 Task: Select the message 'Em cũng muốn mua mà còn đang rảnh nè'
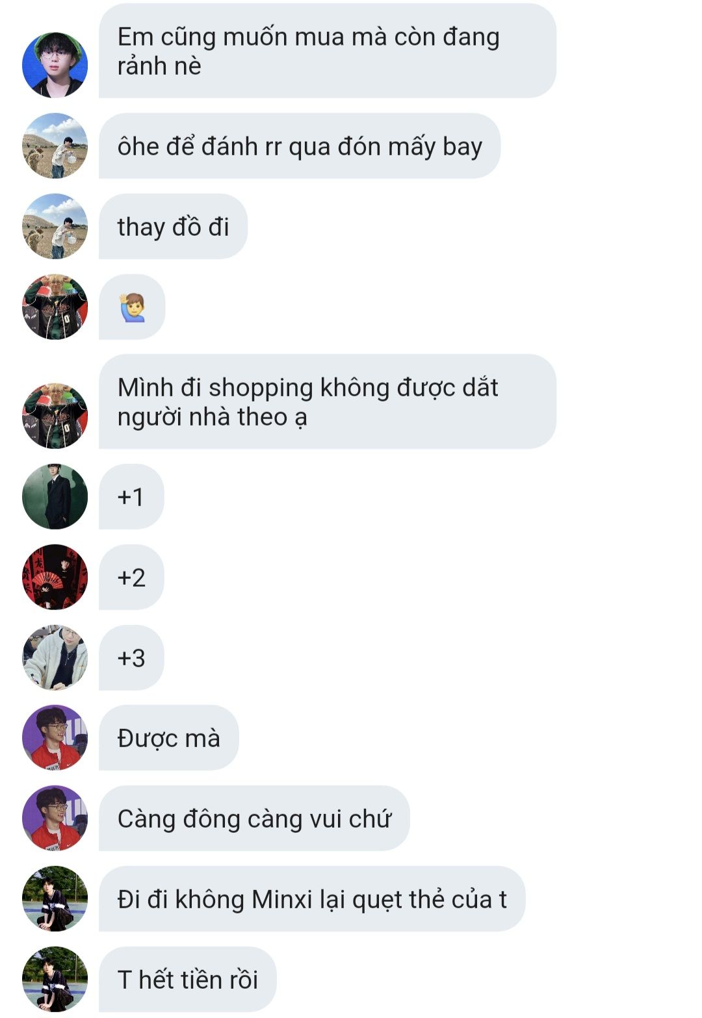tap(328, 51)
